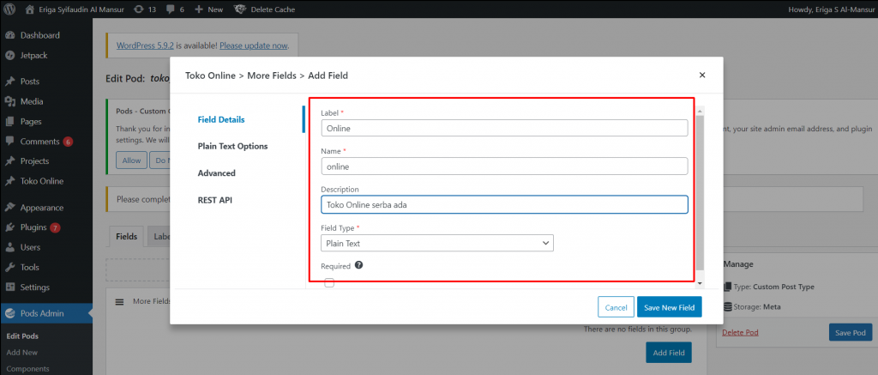This screenshot has width=878, height=375.
Task: Click the Storage: Meta text
Action: point(757,306)
